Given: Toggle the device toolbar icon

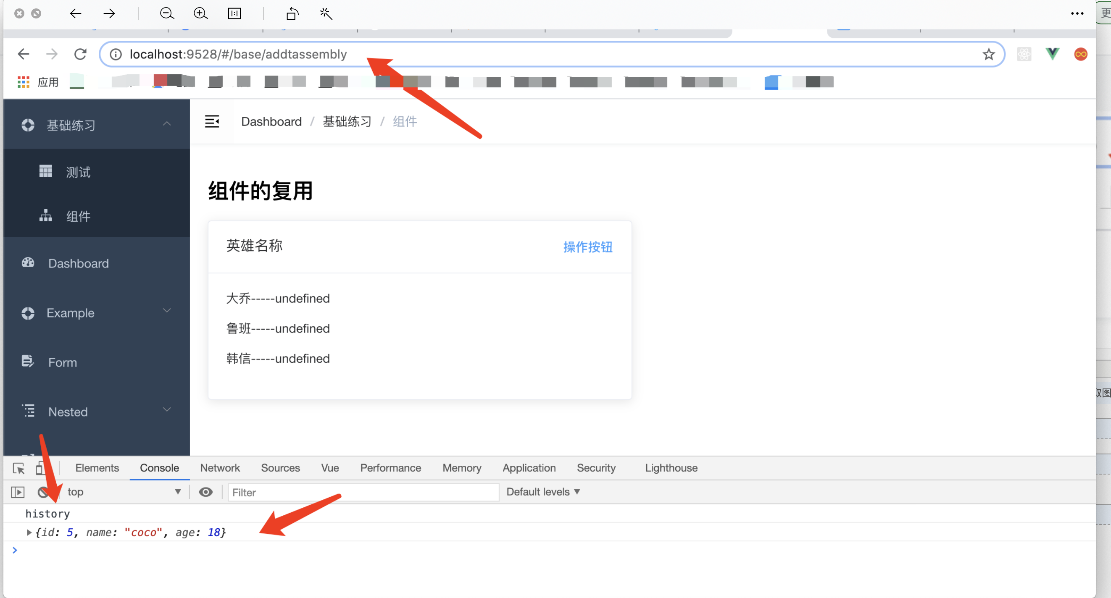Looking at the screenshot, I should tap(40, 468).
